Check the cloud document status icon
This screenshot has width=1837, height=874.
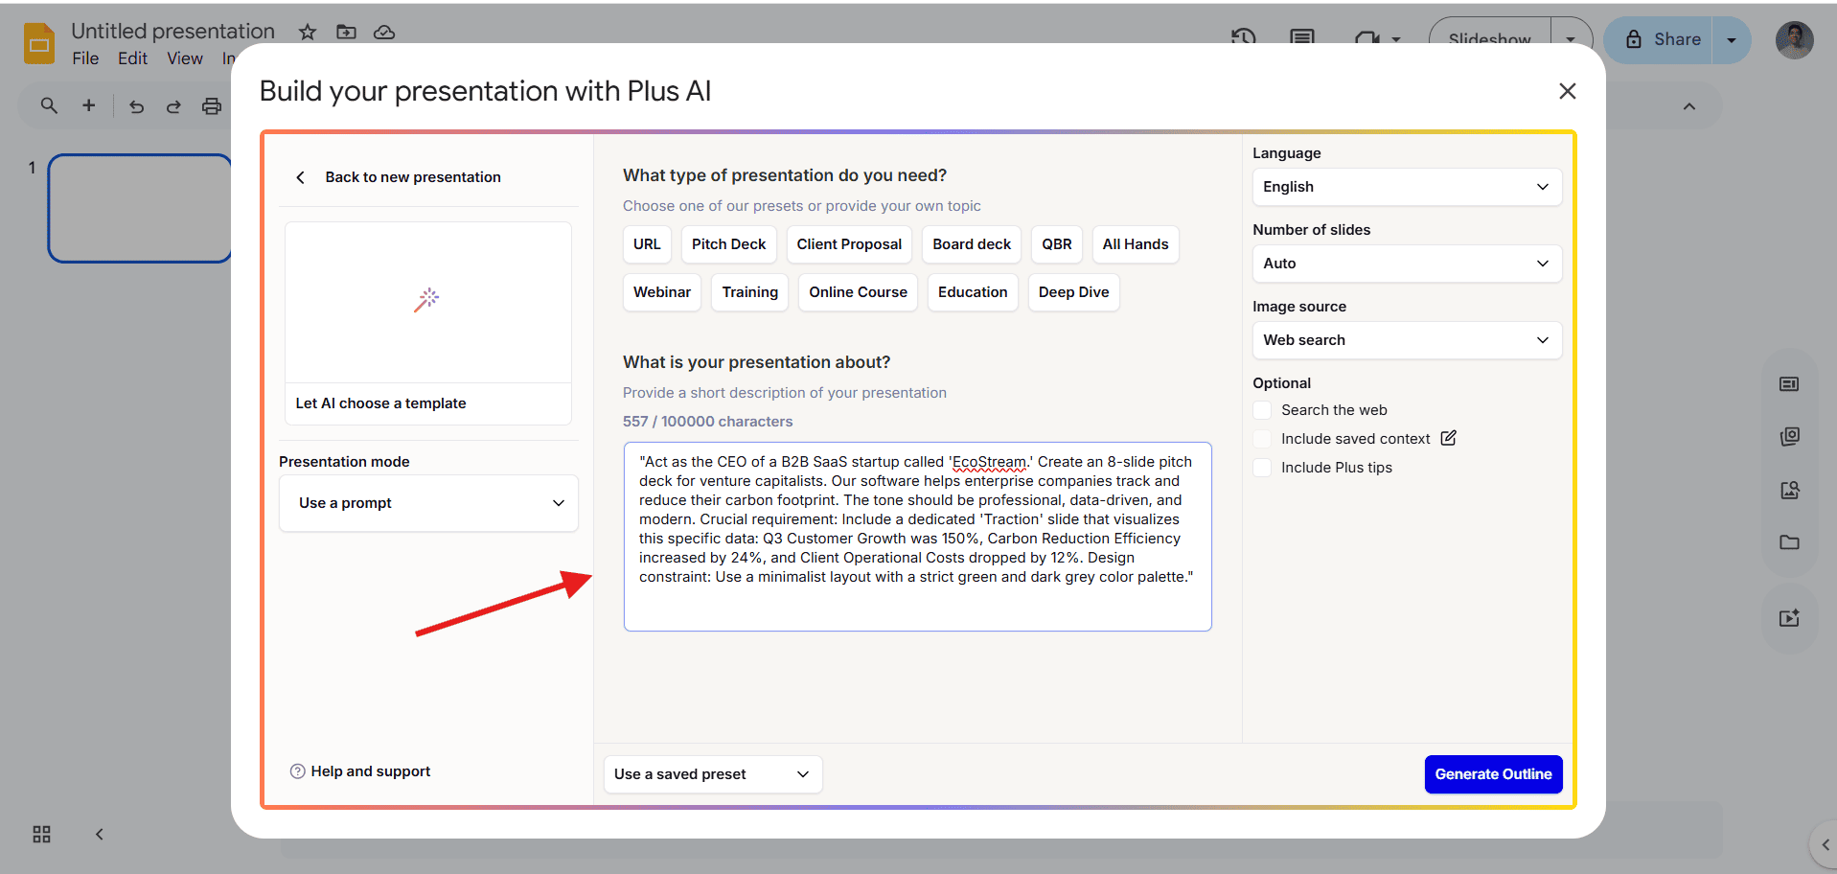click(x=384, y=33)
